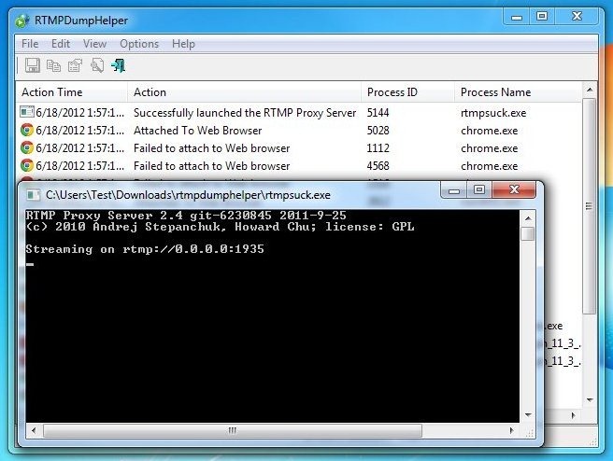Viewport: 613px width, 461px height.
Task: Click the console vertical scrollbar down arrow
Action: tap(528, 415)
